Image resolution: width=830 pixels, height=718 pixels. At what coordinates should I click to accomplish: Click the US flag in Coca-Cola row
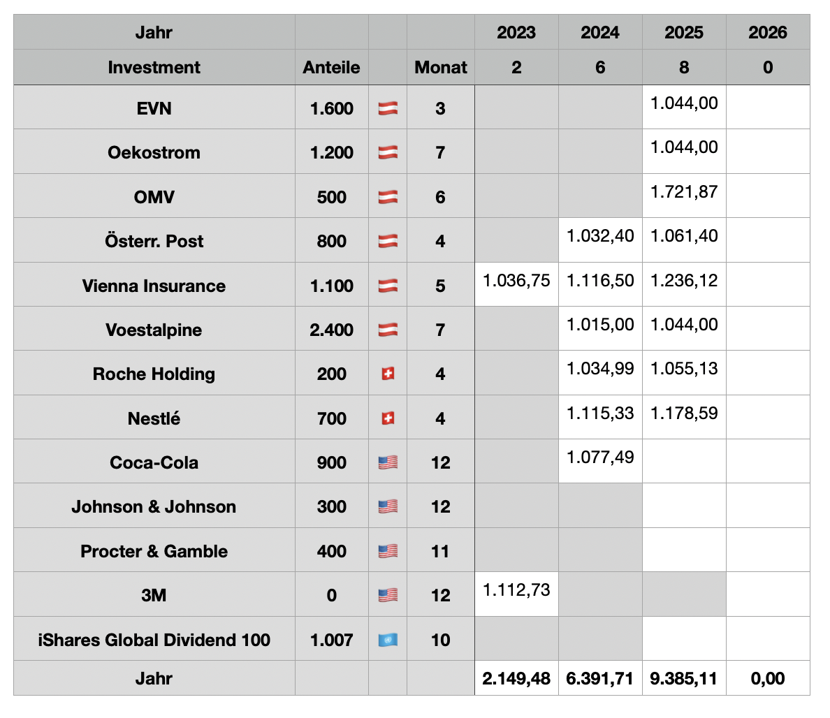click(388, 462)
